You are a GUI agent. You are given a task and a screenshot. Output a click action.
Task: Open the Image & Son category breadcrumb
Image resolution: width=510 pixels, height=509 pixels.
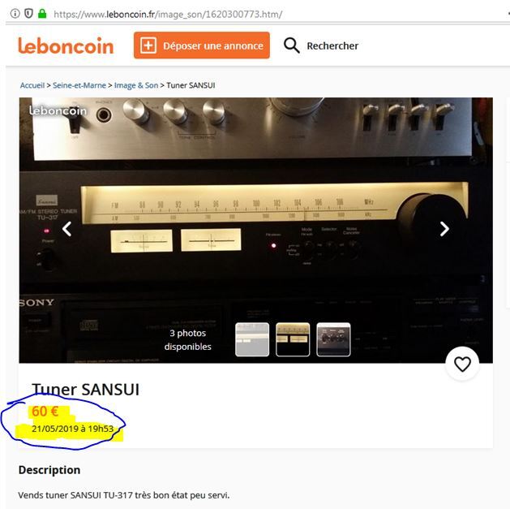(136, 85)
